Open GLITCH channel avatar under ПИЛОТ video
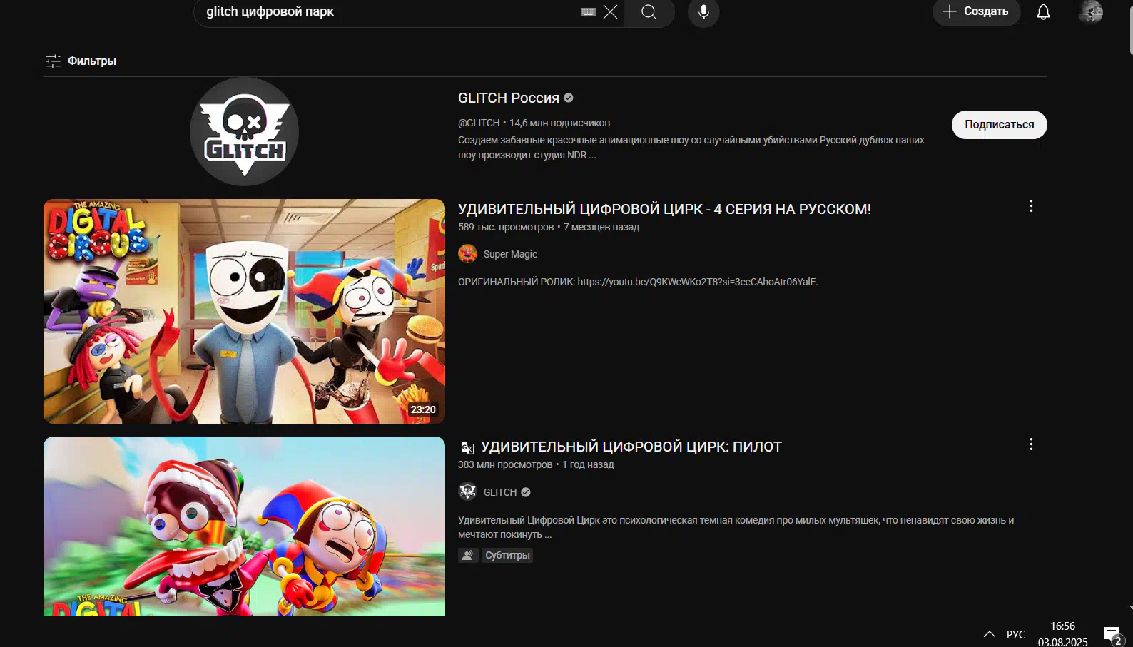The height and width of the screenshot is (647, 1133). tap(467, 492)
